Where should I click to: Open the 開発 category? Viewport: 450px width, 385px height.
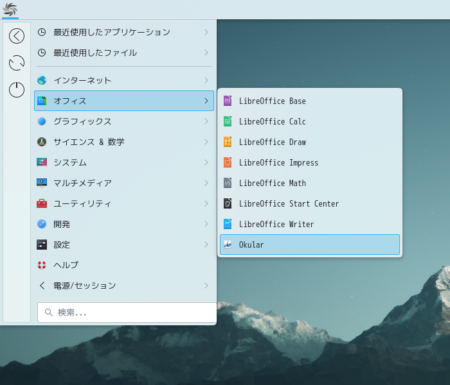click(124, 224)
